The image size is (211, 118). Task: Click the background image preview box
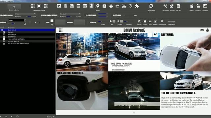pyautogui.click(x=60, y=23)
